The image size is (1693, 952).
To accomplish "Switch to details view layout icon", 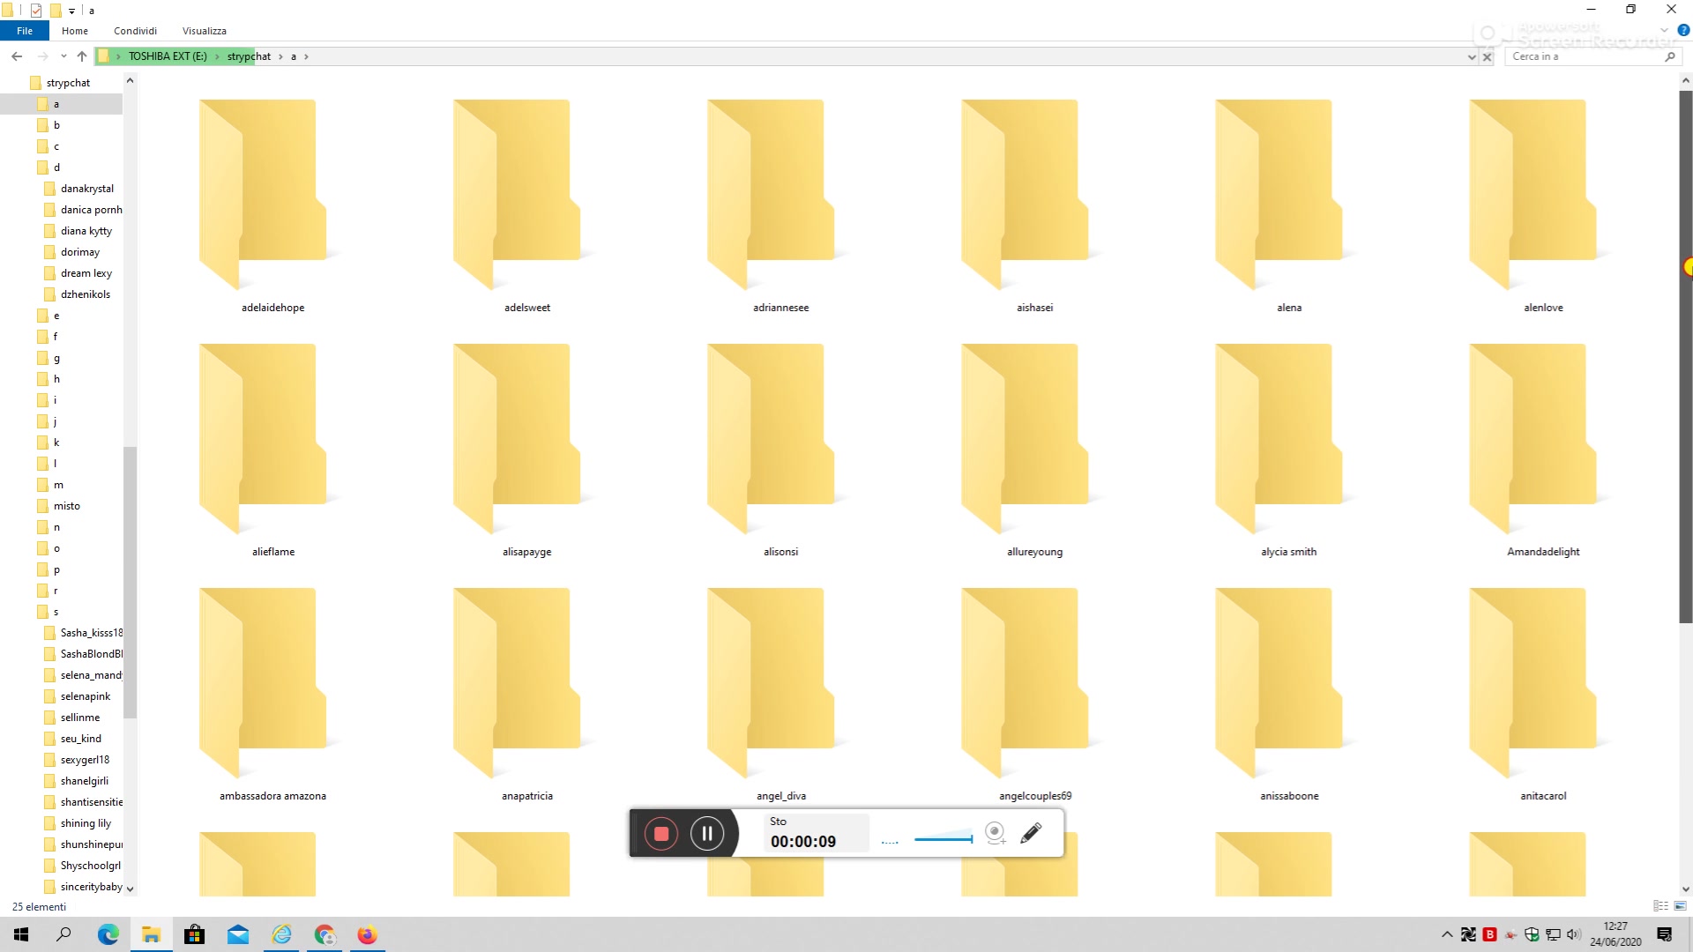I will point(1660,906).
